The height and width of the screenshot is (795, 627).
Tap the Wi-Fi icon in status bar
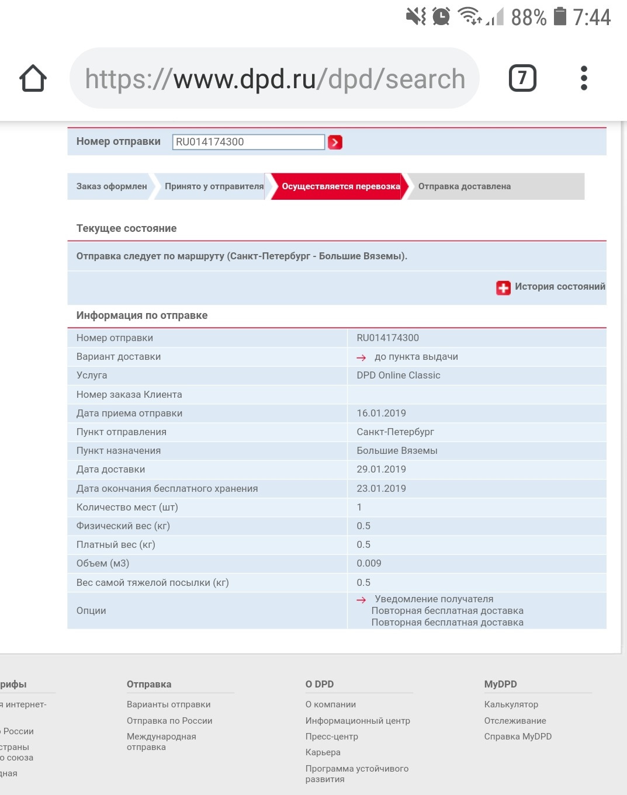(x=470, y=16)
